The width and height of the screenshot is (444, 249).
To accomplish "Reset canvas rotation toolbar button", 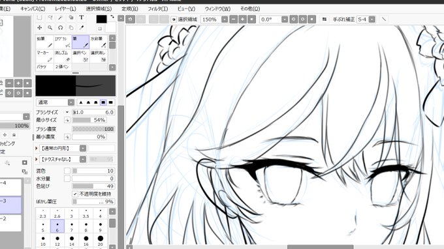I will [311, 19].
